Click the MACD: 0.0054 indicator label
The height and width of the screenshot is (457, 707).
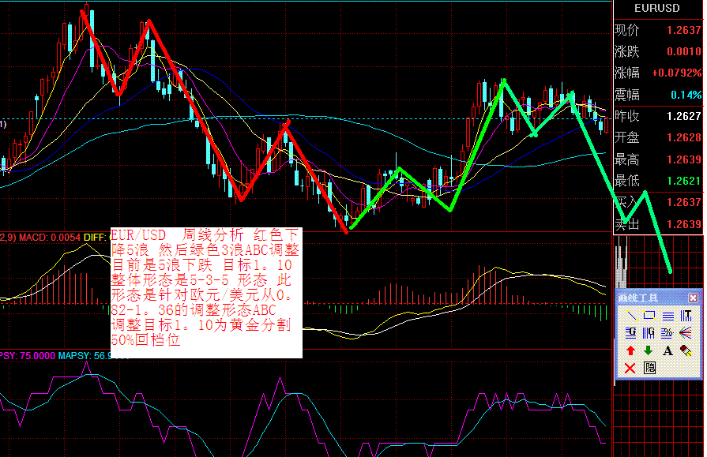click(50, 237)
